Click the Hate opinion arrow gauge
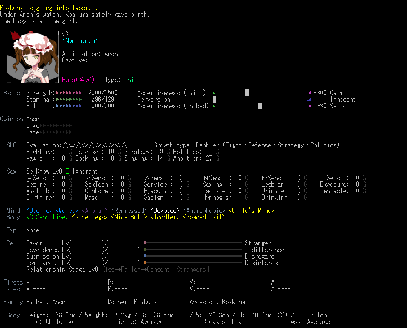 [x=56, y=132]
